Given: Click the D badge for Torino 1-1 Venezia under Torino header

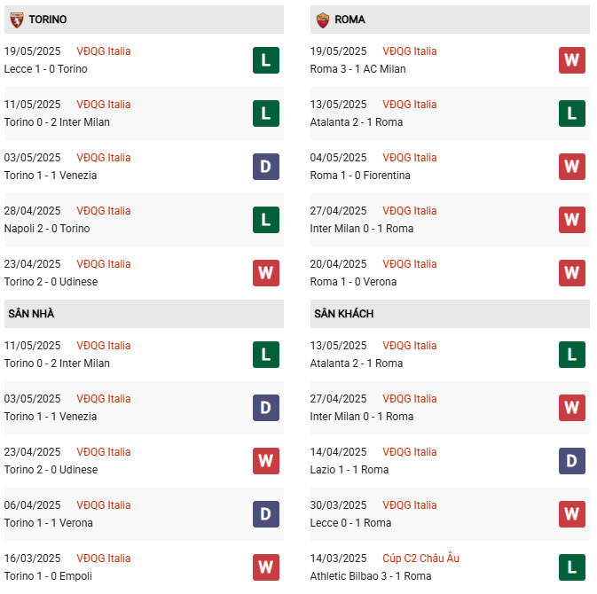Looking at the screenshot, I should (x=266, y=167).
